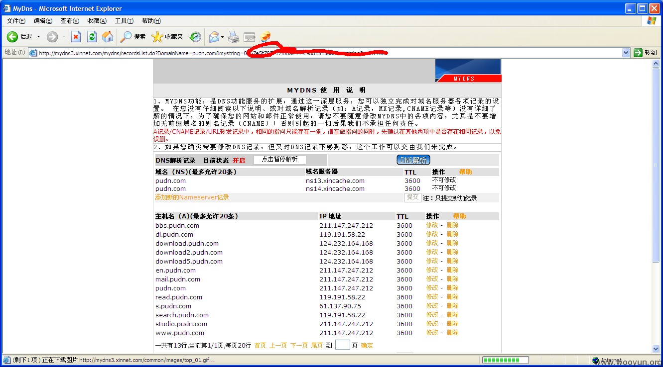663x367 pixels.
Task: Click 修改 for download2.pudn.com
Action: 432,252
